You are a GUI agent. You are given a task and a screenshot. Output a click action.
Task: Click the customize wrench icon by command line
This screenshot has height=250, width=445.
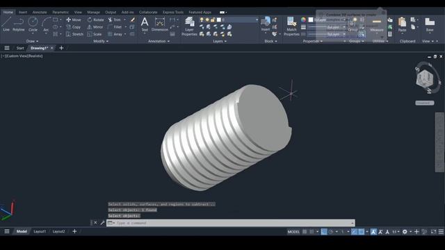pyautogui.click(x=102, y=223)
